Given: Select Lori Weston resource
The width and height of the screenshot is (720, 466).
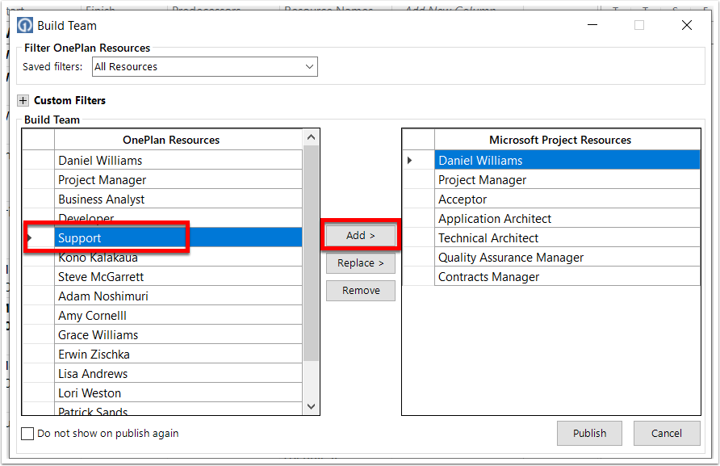Looking at the screenshot, I should pos(178,393).
